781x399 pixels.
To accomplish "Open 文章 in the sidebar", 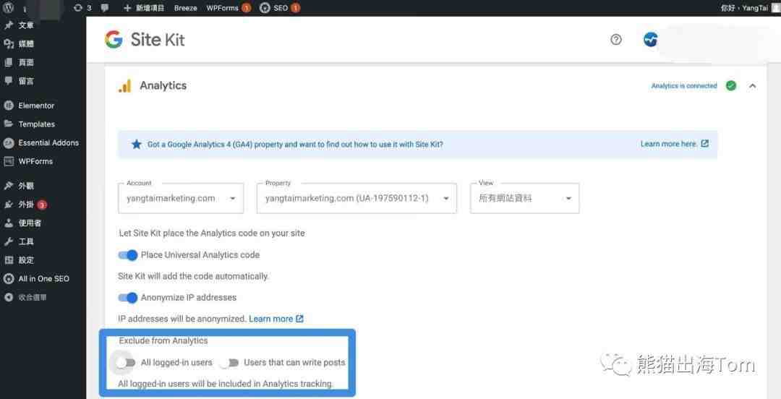I will click(26, 25).
